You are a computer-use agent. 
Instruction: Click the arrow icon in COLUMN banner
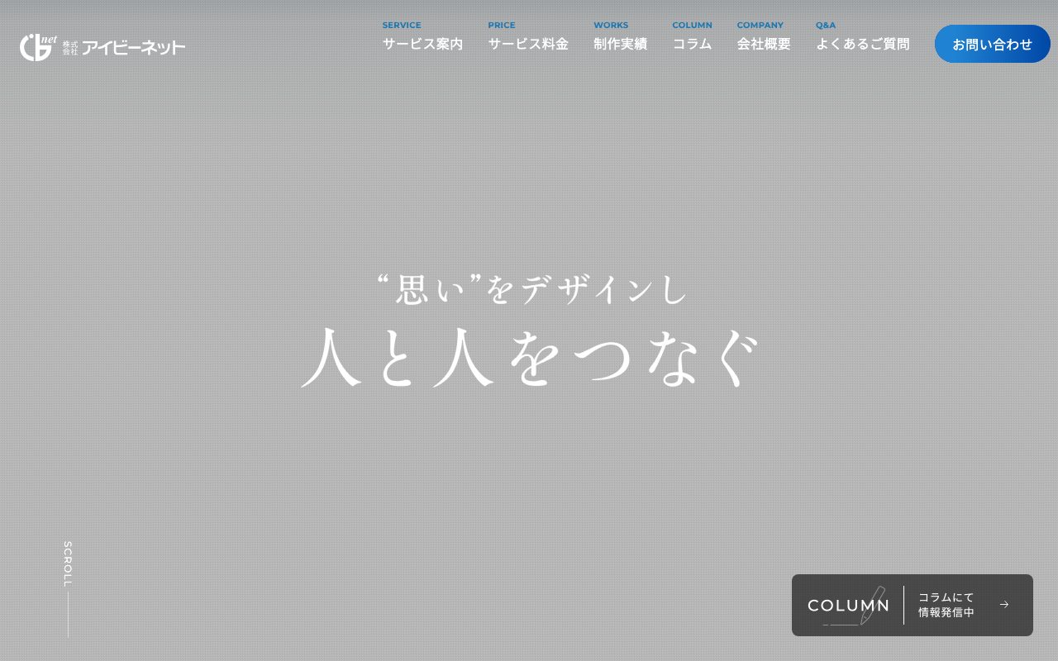[x=1004, y=605]
